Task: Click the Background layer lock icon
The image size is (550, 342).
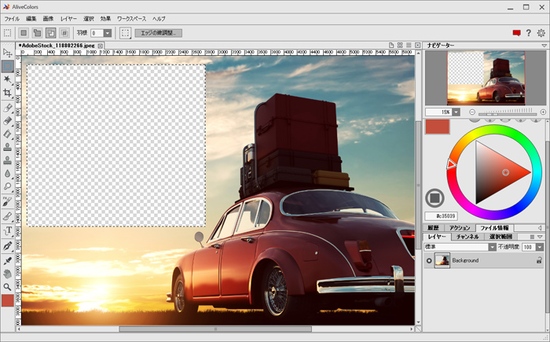Action: coord(539,260)
